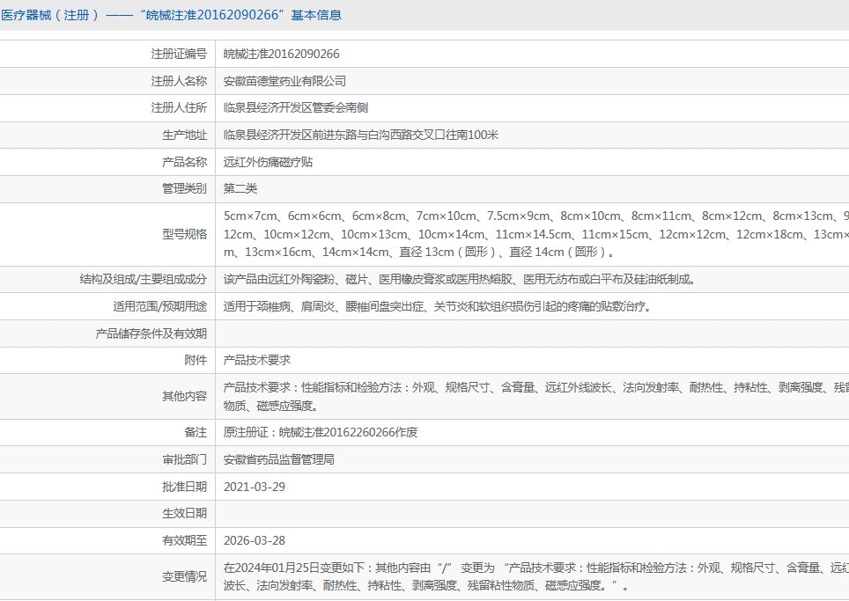The height and width of the screenshot is (601, 849).
Task: Select the 审批部门 row label
Action: tap(184, 459)
